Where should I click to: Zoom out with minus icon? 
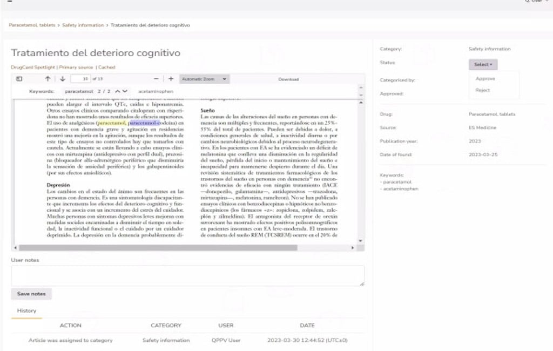[x=156, y=79]
